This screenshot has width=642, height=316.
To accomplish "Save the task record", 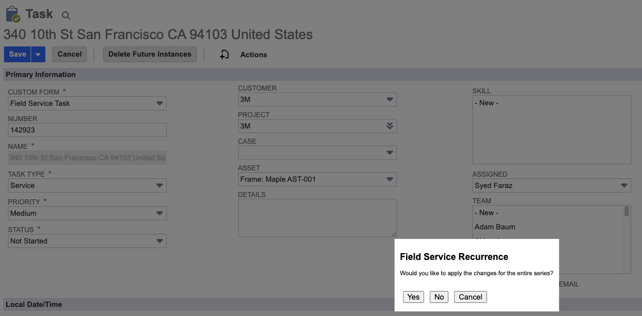I will coord(18,54).
